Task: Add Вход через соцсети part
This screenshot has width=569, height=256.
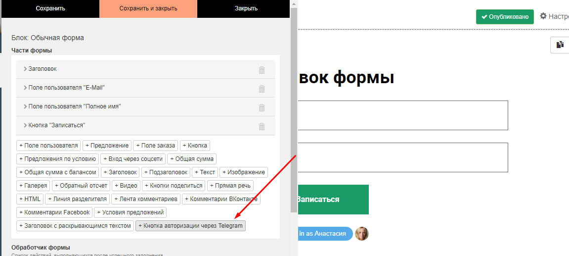Action: point(133,159)
